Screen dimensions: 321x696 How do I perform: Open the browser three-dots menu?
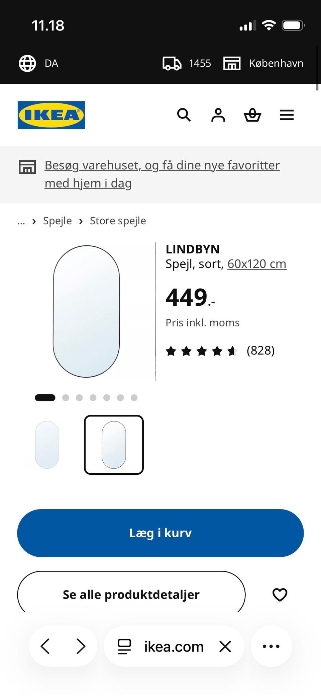271,646
